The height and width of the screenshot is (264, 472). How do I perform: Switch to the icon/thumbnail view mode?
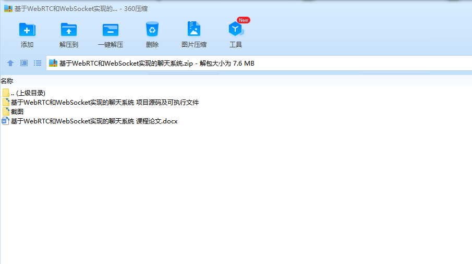point(24,63)
